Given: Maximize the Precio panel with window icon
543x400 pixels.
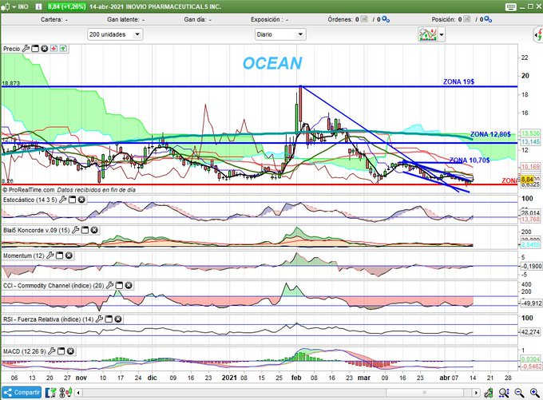Looking at the screenshot, I should [35, 49].
